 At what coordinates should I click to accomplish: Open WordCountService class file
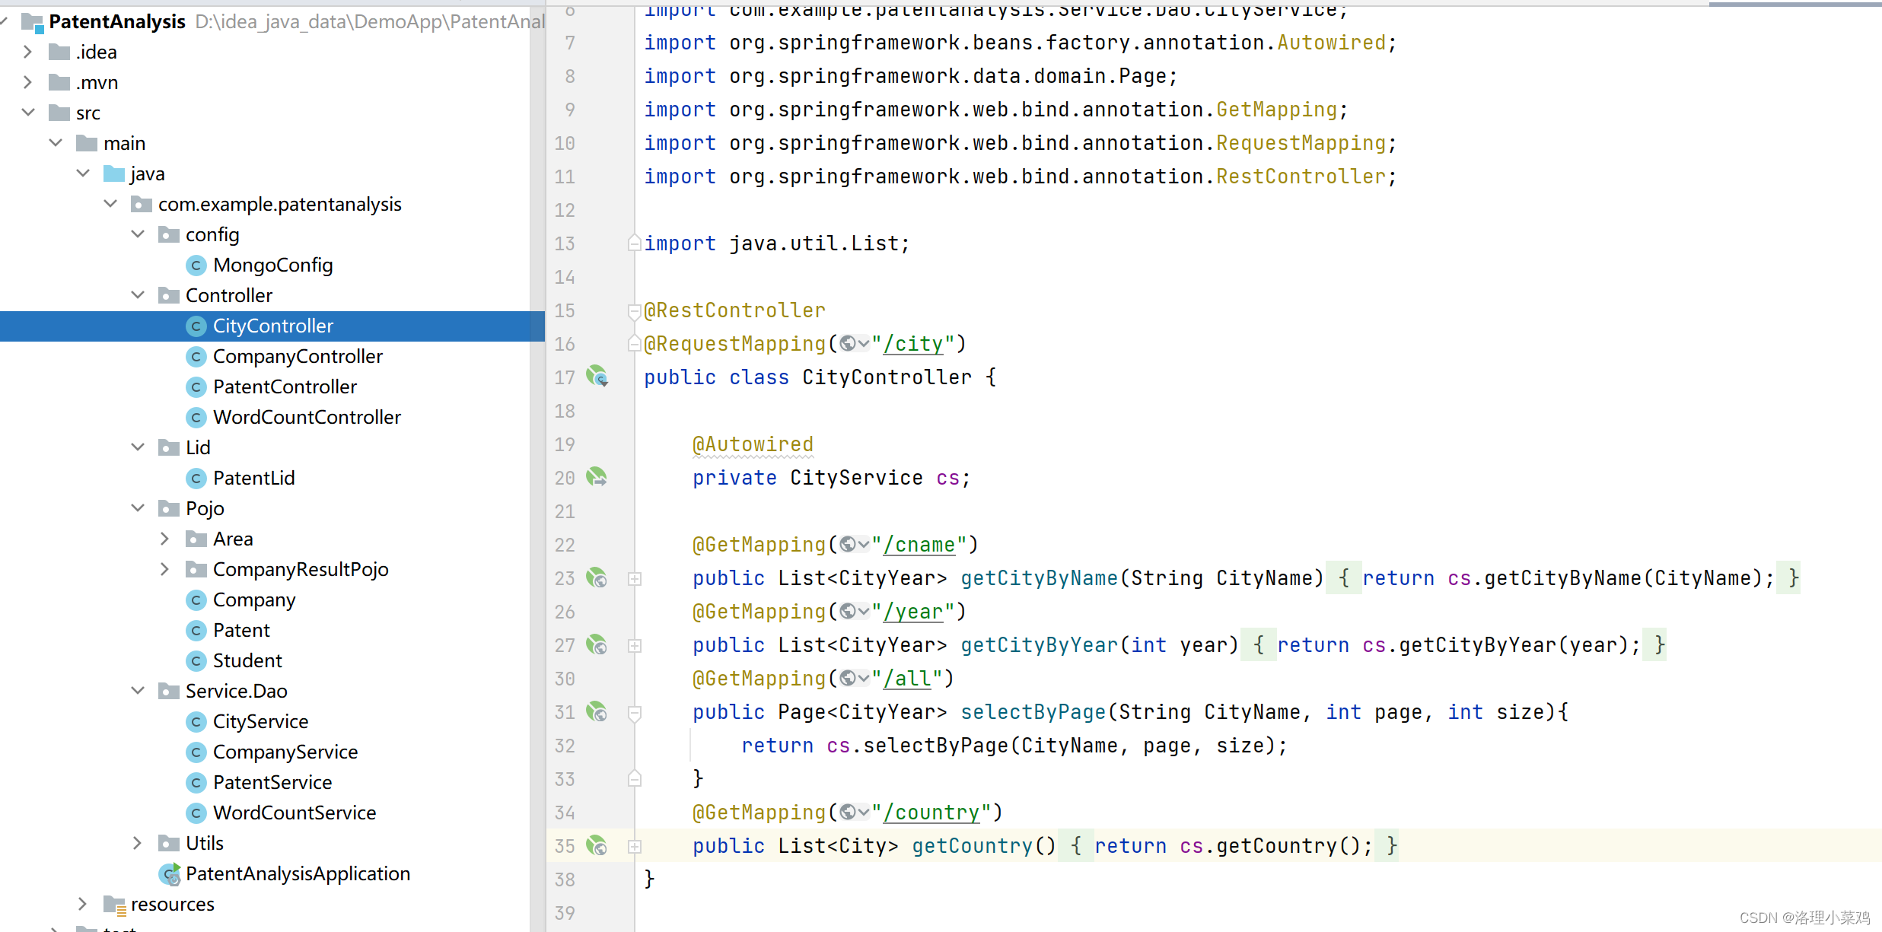pos(294,813)
